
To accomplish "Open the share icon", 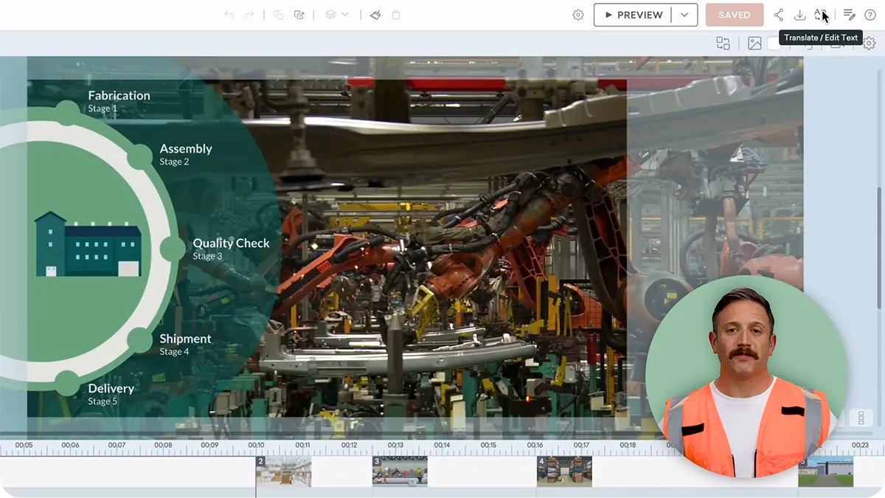I will tap(779, 15).
